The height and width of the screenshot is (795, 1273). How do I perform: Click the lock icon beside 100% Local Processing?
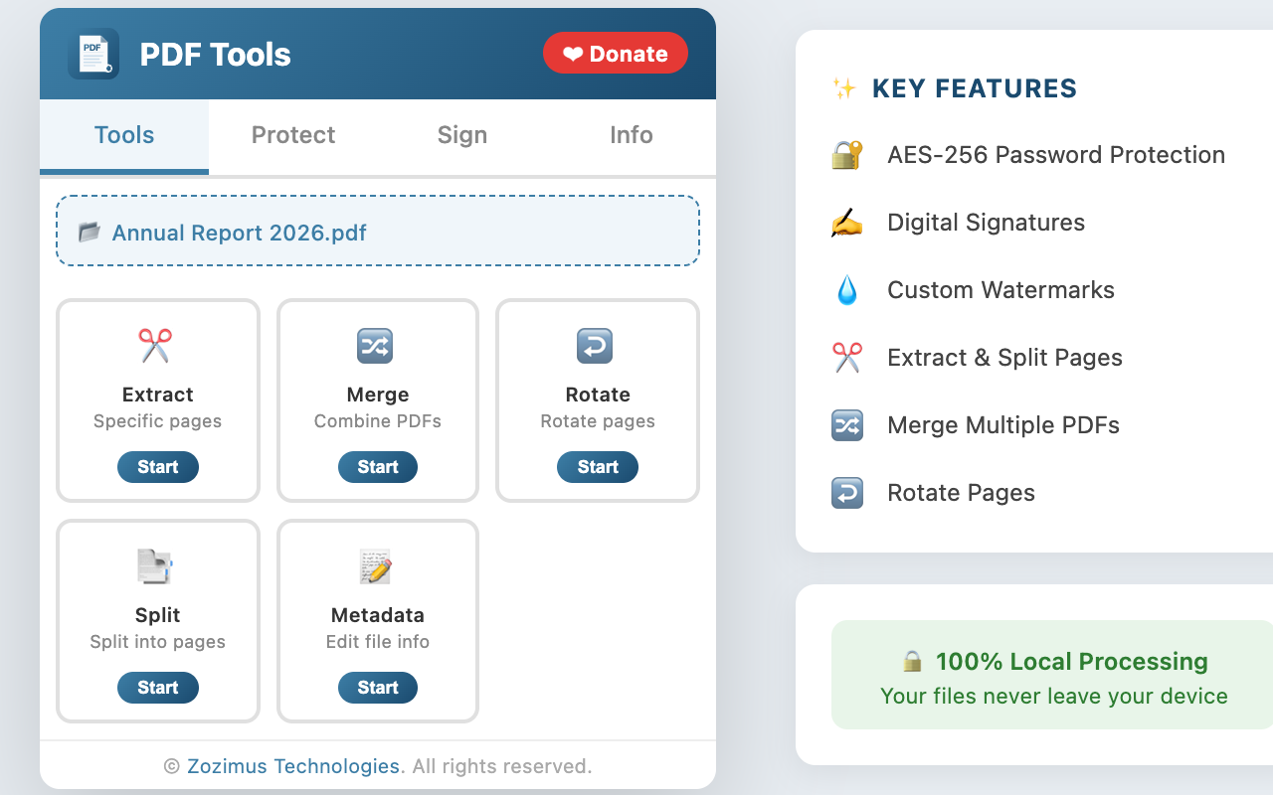point(912,662)
